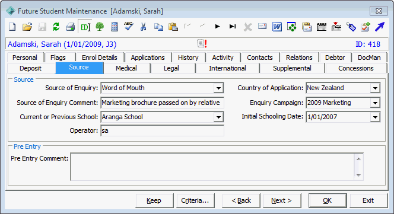This screenshot has width=394, height=214.
Task: Go to the Applications tab
Action: (x=148, y=58)
